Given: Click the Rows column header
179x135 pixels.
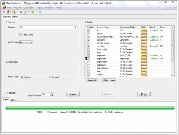Looking at the screenshot, I should [x=163, y=27].
